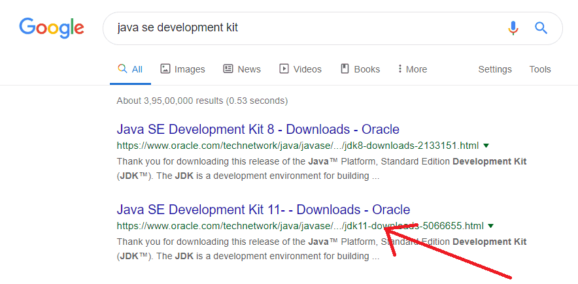
Task: Open the 'Java SE Development Kit 8 - Downloads' result
Action: (258, 129)
